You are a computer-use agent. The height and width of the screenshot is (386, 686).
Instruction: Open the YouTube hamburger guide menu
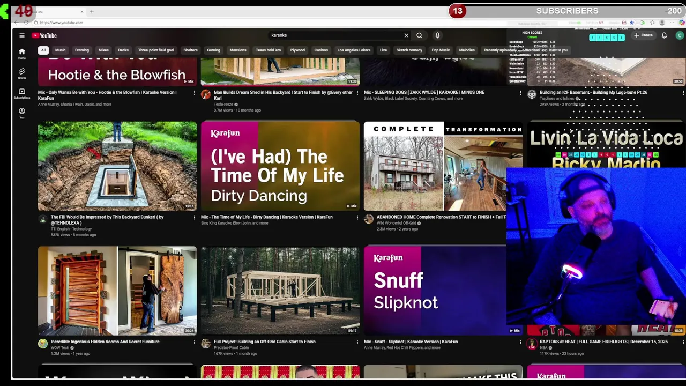click(22, 35)
